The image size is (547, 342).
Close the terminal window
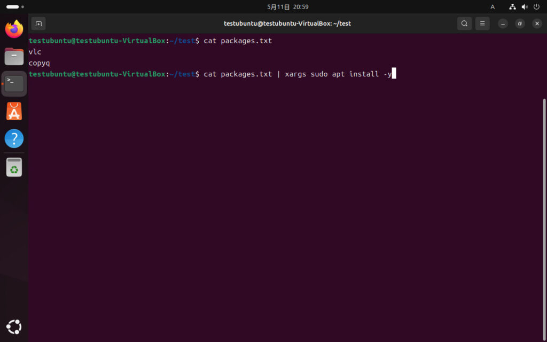537,24
